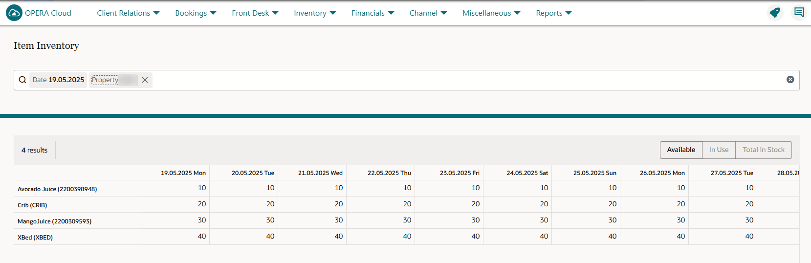
Task: Open the messages notification icon
Action: [x=799, y=13]
